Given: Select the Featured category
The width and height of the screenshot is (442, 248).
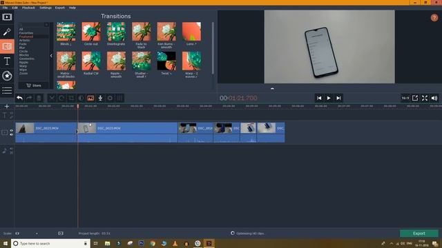Looking at the screenshot, I should click(x=26, y=37).
